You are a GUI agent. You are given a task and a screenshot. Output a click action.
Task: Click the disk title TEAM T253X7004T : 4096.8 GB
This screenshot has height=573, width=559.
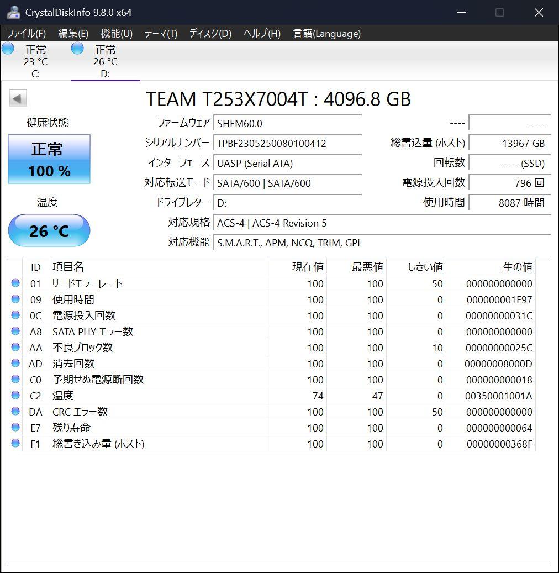click(278, 99)
